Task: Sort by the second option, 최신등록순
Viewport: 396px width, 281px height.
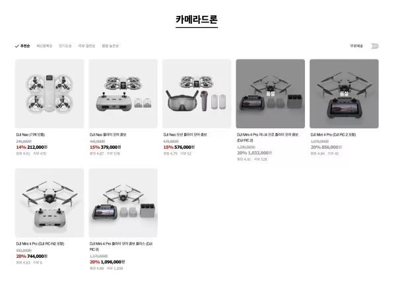Action: coord(44,46)
